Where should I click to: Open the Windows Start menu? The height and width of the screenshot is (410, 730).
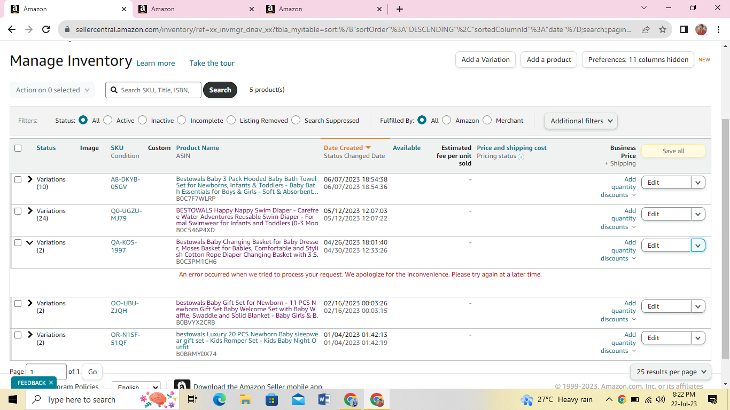pyautogui.click(x=12, y=399)
